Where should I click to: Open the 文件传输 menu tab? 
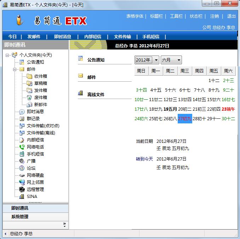[122, 36]
